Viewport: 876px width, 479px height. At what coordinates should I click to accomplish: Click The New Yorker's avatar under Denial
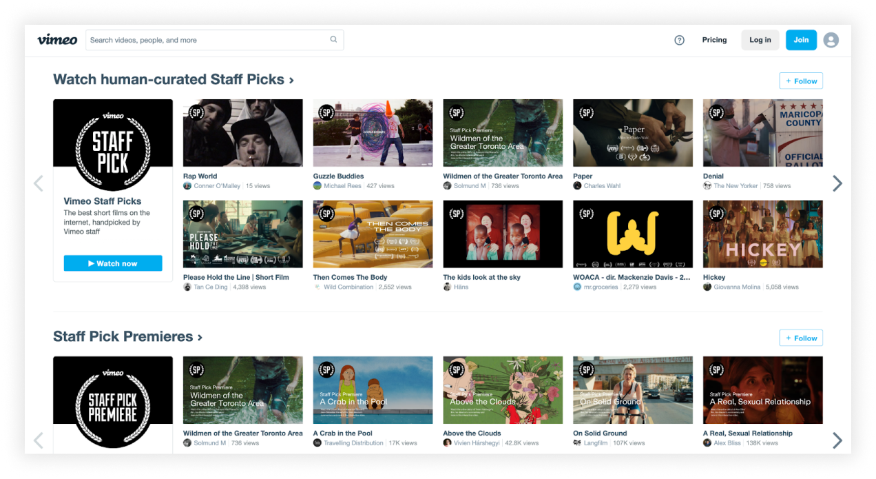click(706, 185)
